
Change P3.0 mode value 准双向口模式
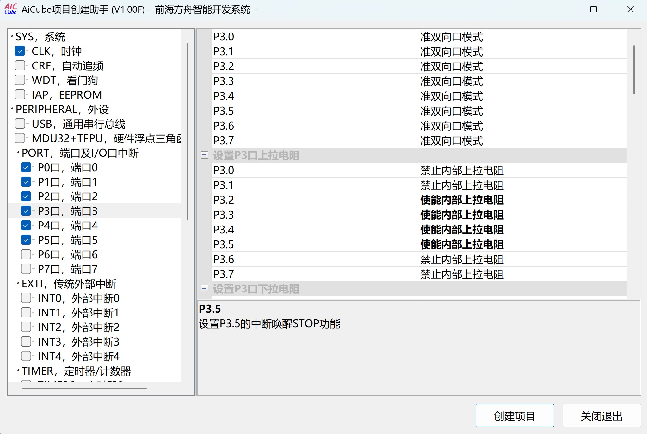[x=523, y=37]
